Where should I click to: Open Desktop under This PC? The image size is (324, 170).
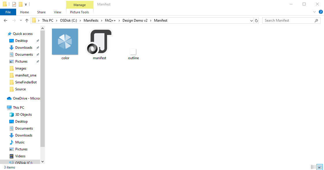21,122
